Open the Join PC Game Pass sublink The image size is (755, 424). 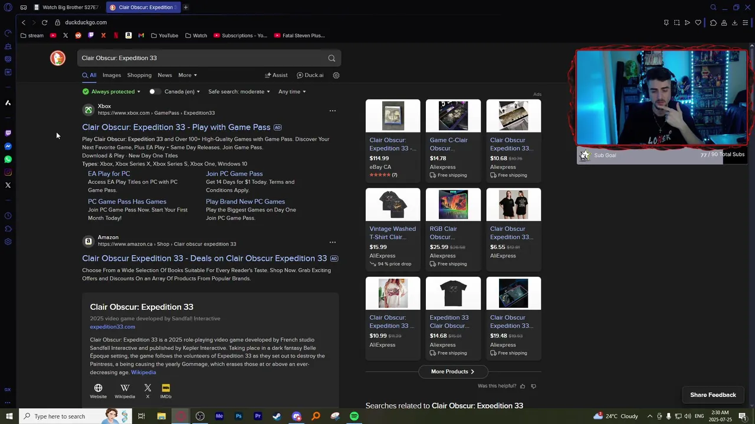(x=234, y=174)
